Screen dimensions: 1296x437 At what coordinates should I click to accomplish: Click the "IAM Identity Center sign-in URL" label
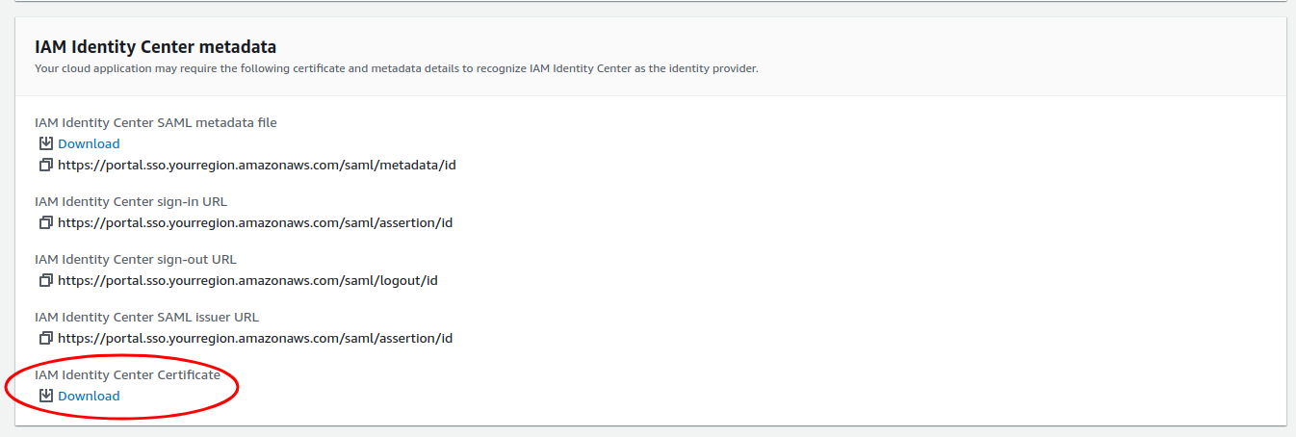(131, 201)
